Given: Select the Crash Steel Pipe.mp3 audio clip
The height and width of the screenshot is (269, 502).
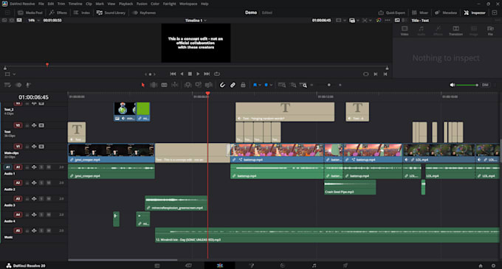Looking at the screenshot, I should click(x=350, y=187).
